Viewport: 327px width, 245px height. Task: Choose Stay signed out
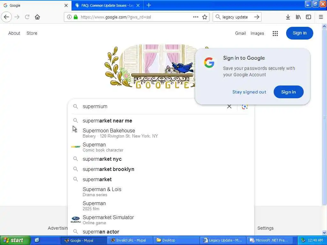point(249,92)
